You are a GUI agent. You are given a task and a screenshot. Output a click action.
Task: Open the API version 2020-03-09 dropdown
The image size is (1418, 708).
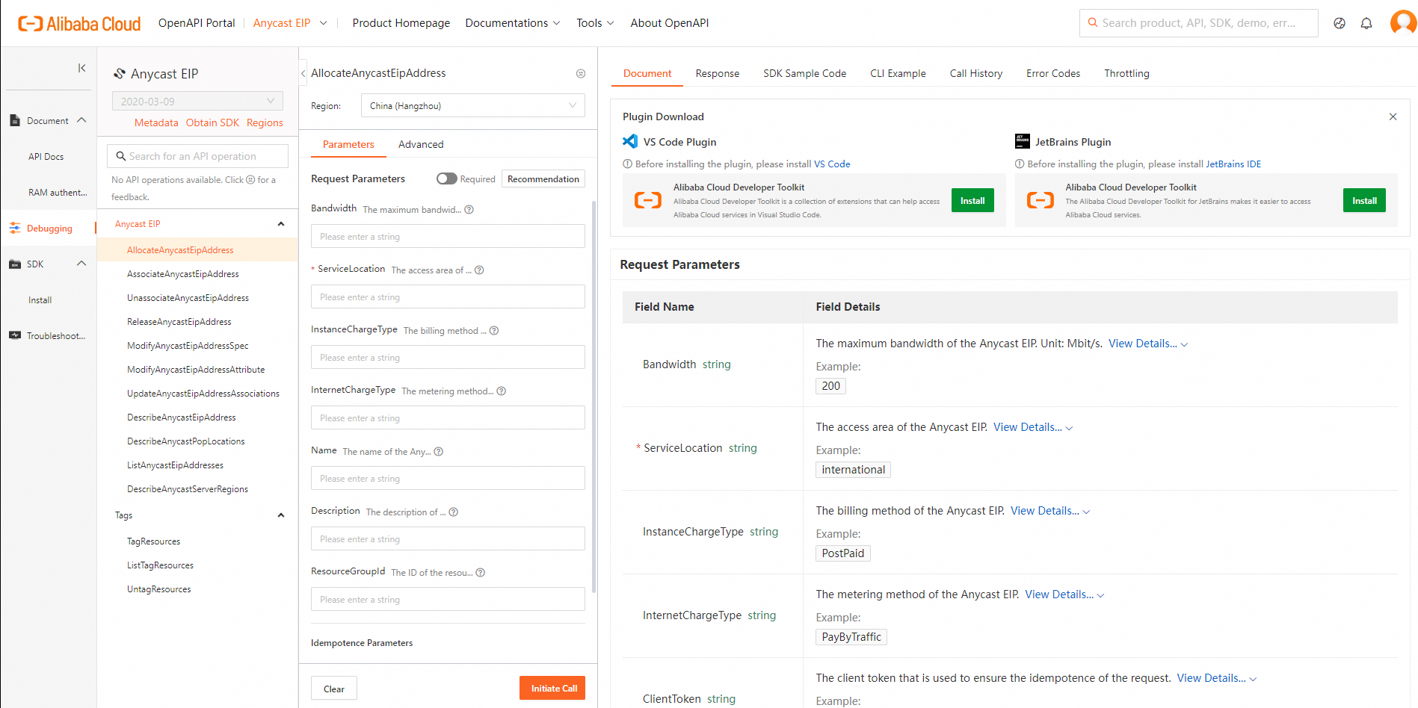tap(197, 101)
